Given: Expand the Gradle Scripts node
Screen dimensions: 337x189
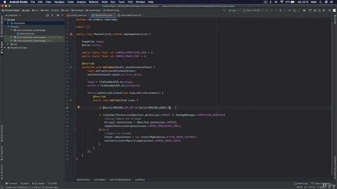Looking at the screenshot, I should (5, 48).
